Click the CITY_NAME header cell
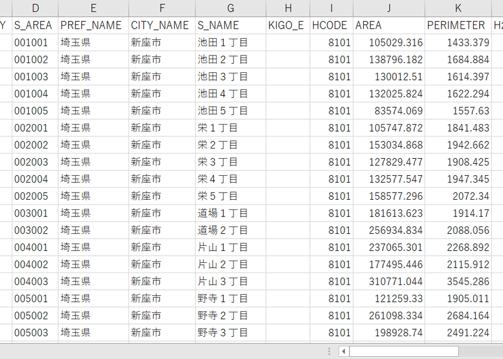 coord(162,26)
